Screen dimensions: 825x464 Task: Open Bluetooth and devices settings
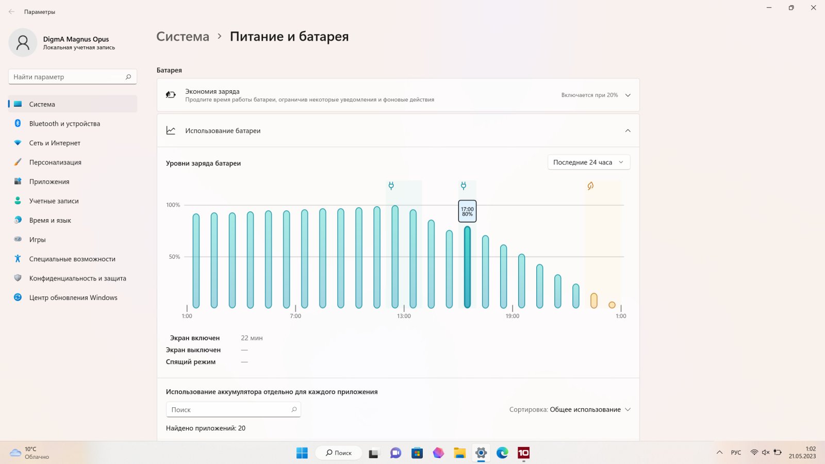tap(64, 124)
